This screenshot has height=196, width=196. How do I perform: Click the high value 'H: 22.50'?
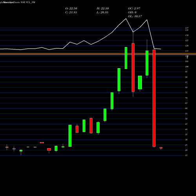point(103,9)
